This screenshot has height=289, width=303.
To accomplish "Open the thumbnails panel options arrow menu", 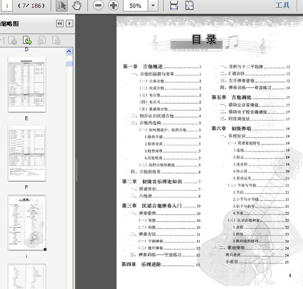I will coord(70,23).
